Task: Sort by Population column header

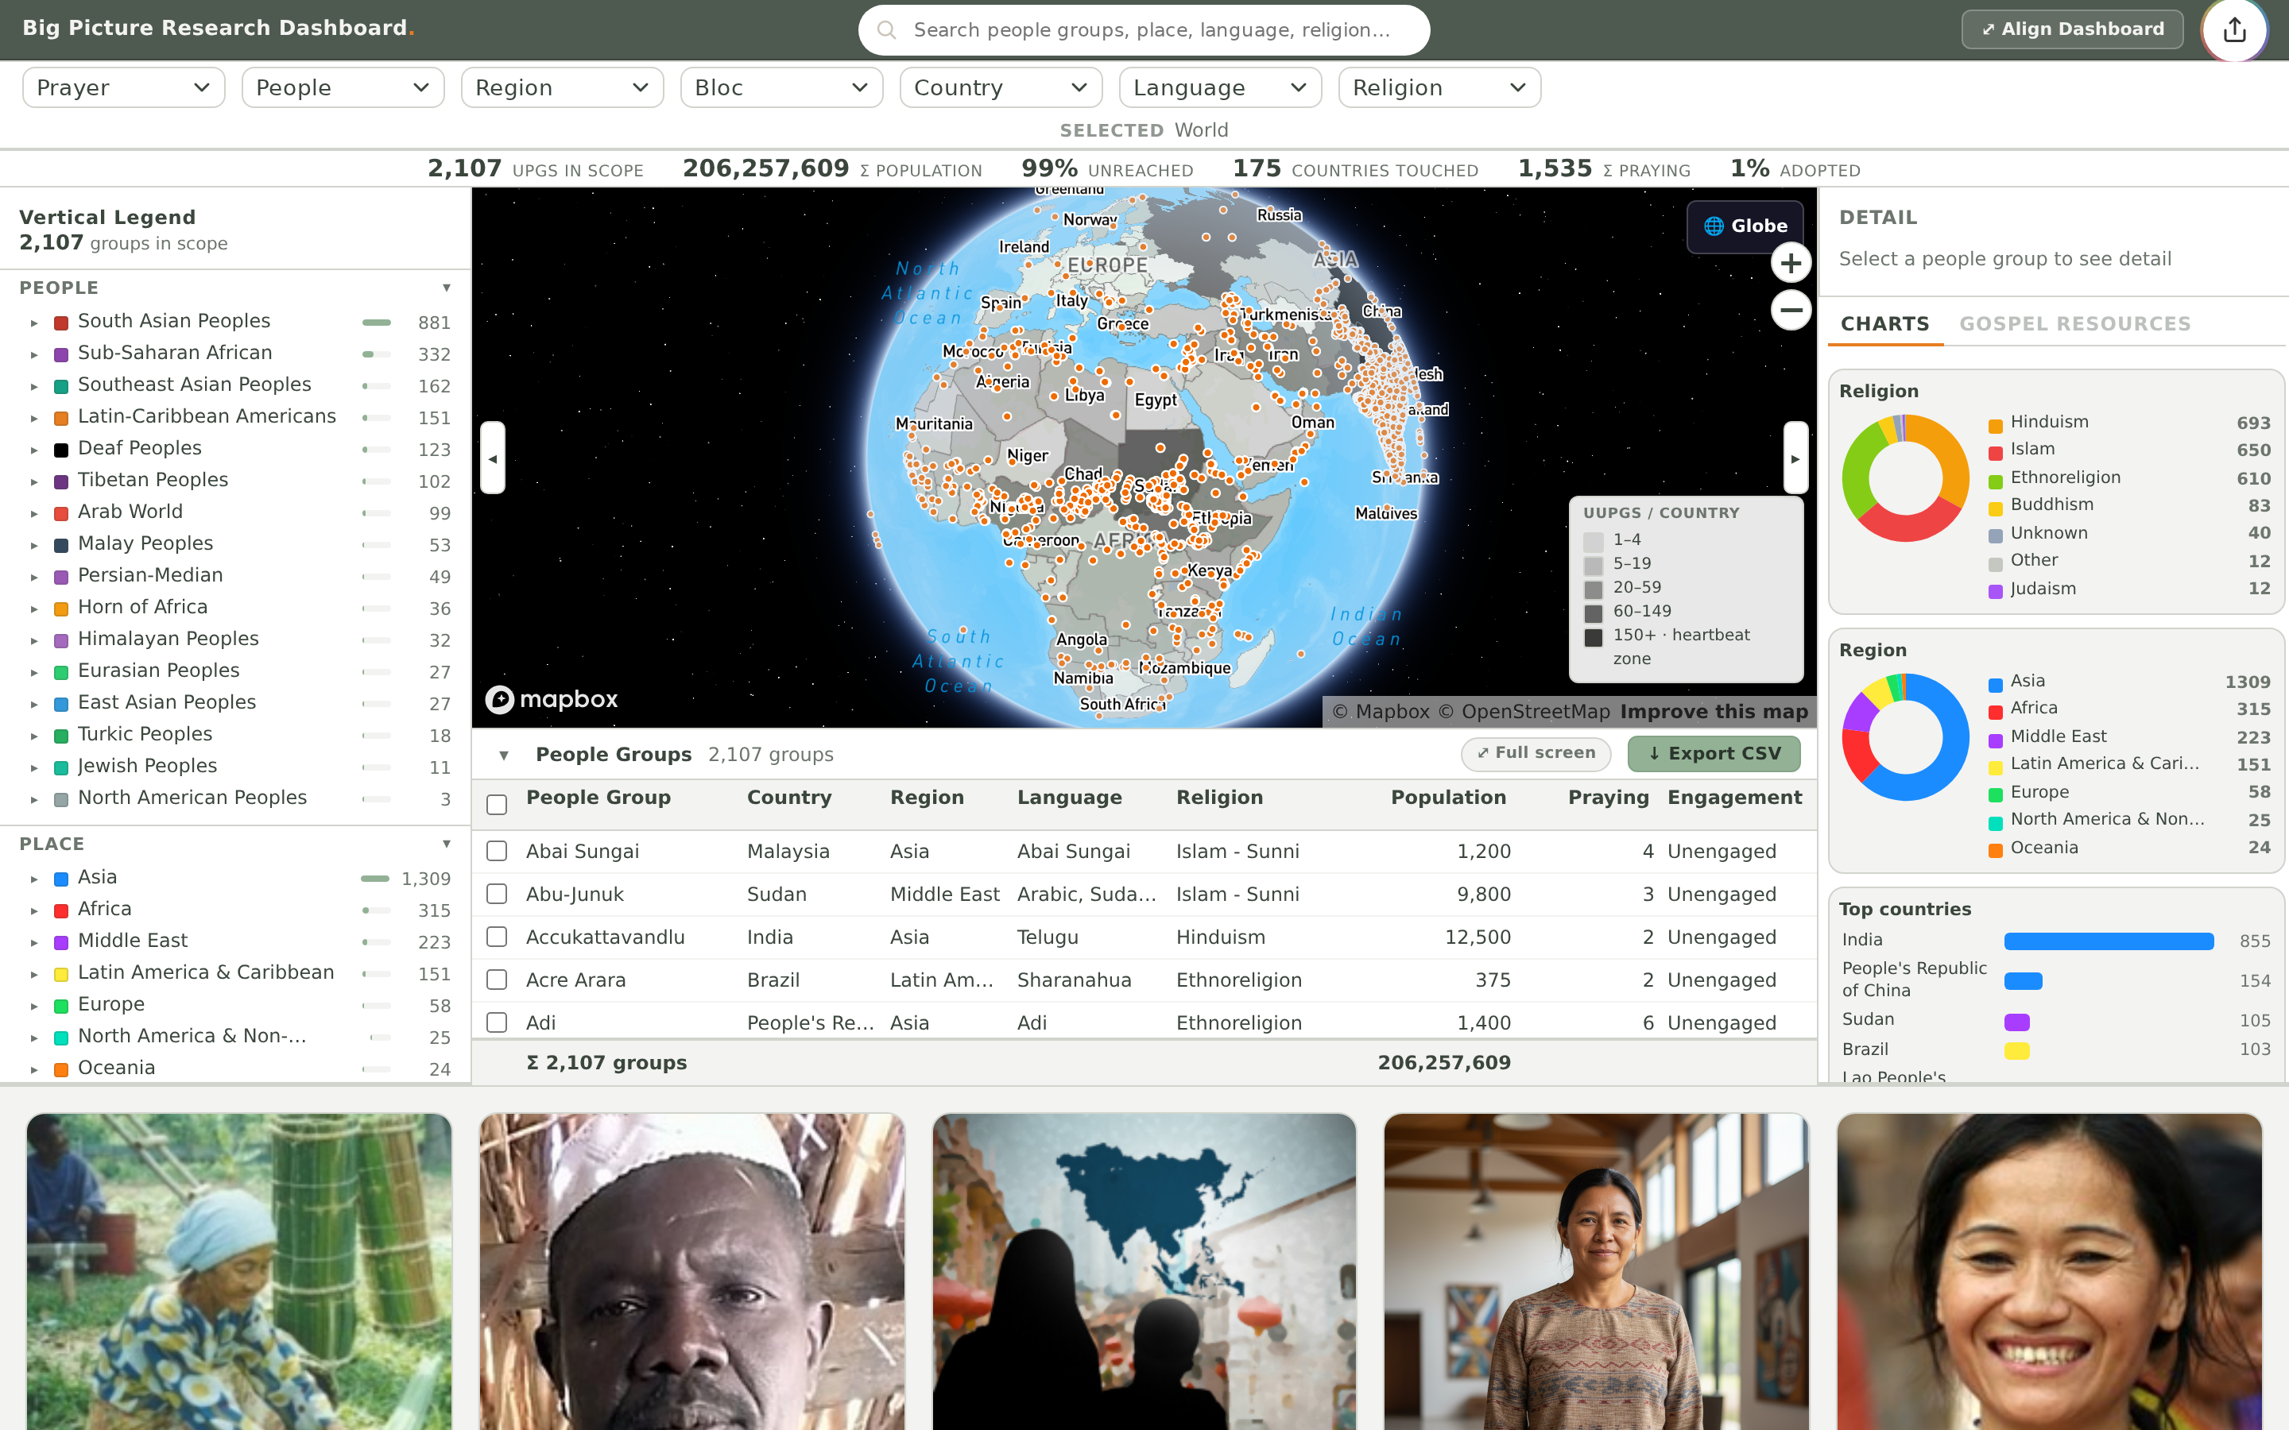Action: point(1448,798)
